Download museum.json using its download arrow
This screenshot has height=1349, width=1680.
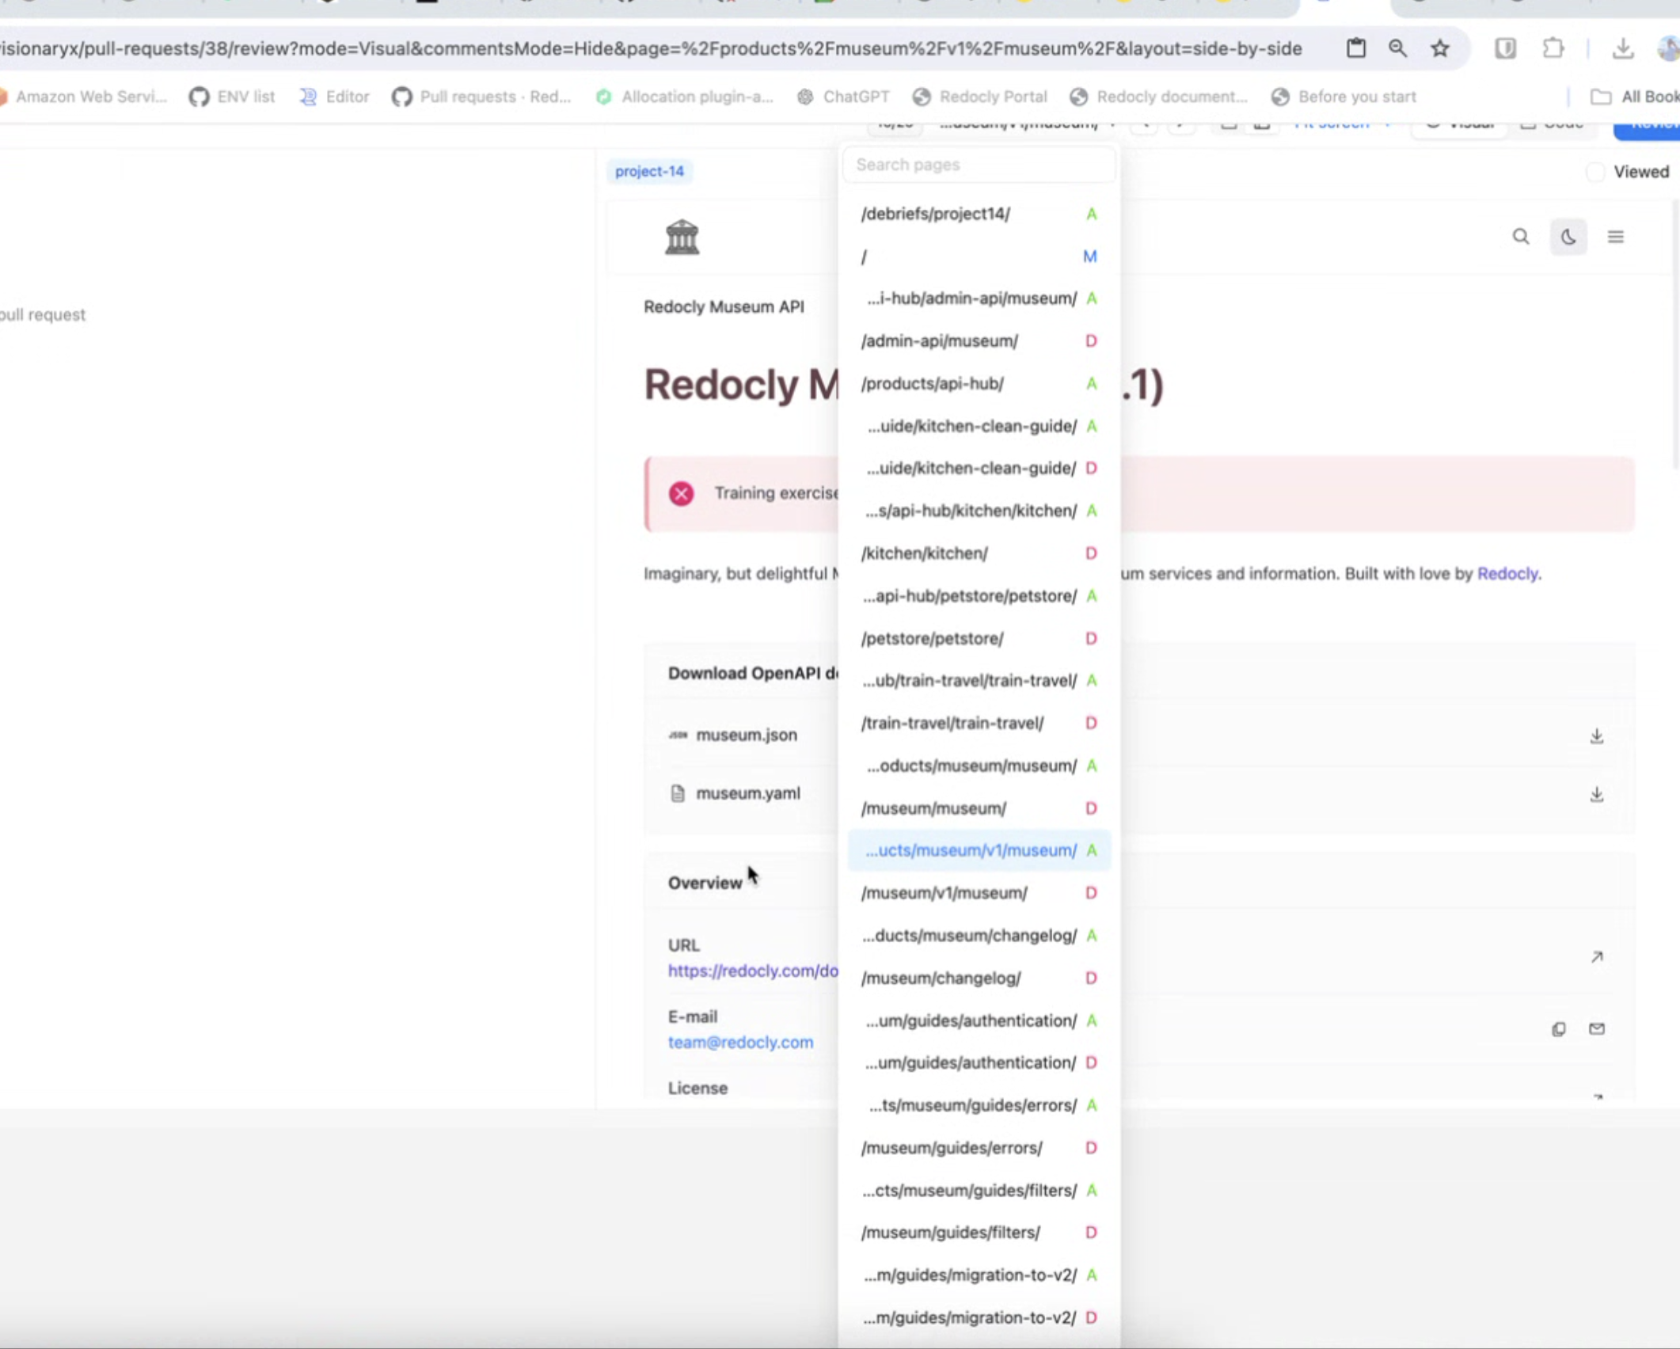point(1596,735)
